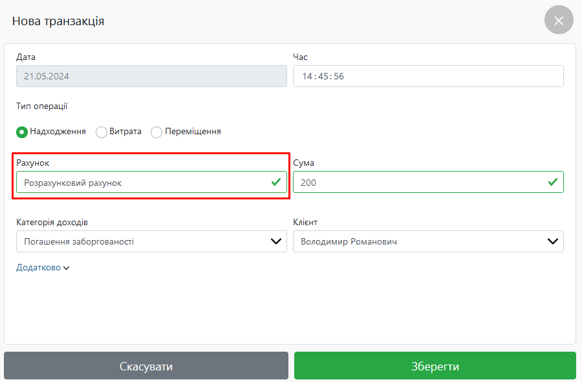The height and width of the screenshot is (382, 582).
Task: Open dropdown showing Володимир Романович
Action: [419, 241]
